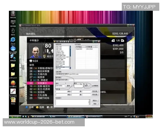162x129 pixels.
Task: Click the 帮助 help button
Action: coord(94,103)
